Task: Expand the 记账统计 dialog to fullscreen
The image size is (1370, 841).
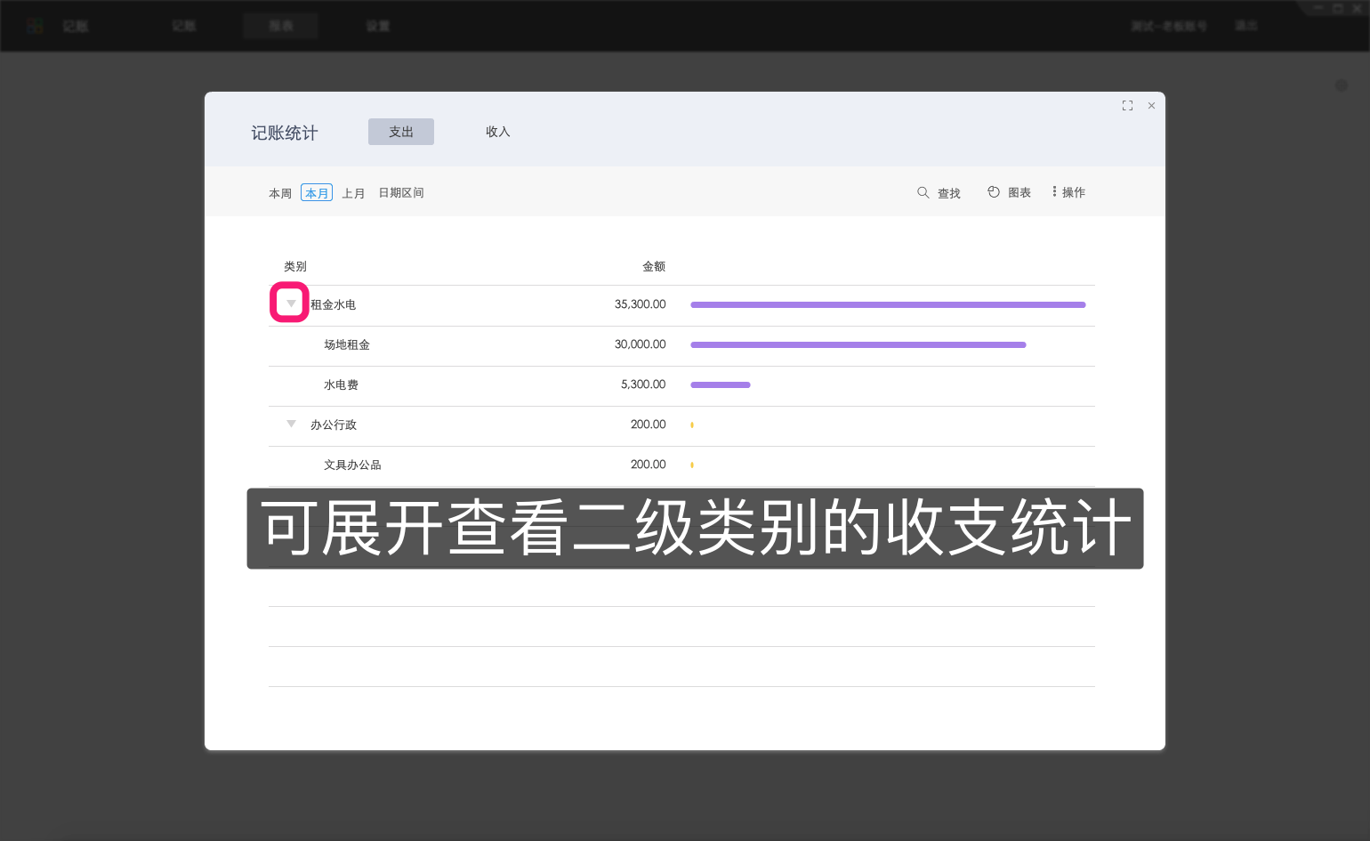Action: [x=1127, y=106]
